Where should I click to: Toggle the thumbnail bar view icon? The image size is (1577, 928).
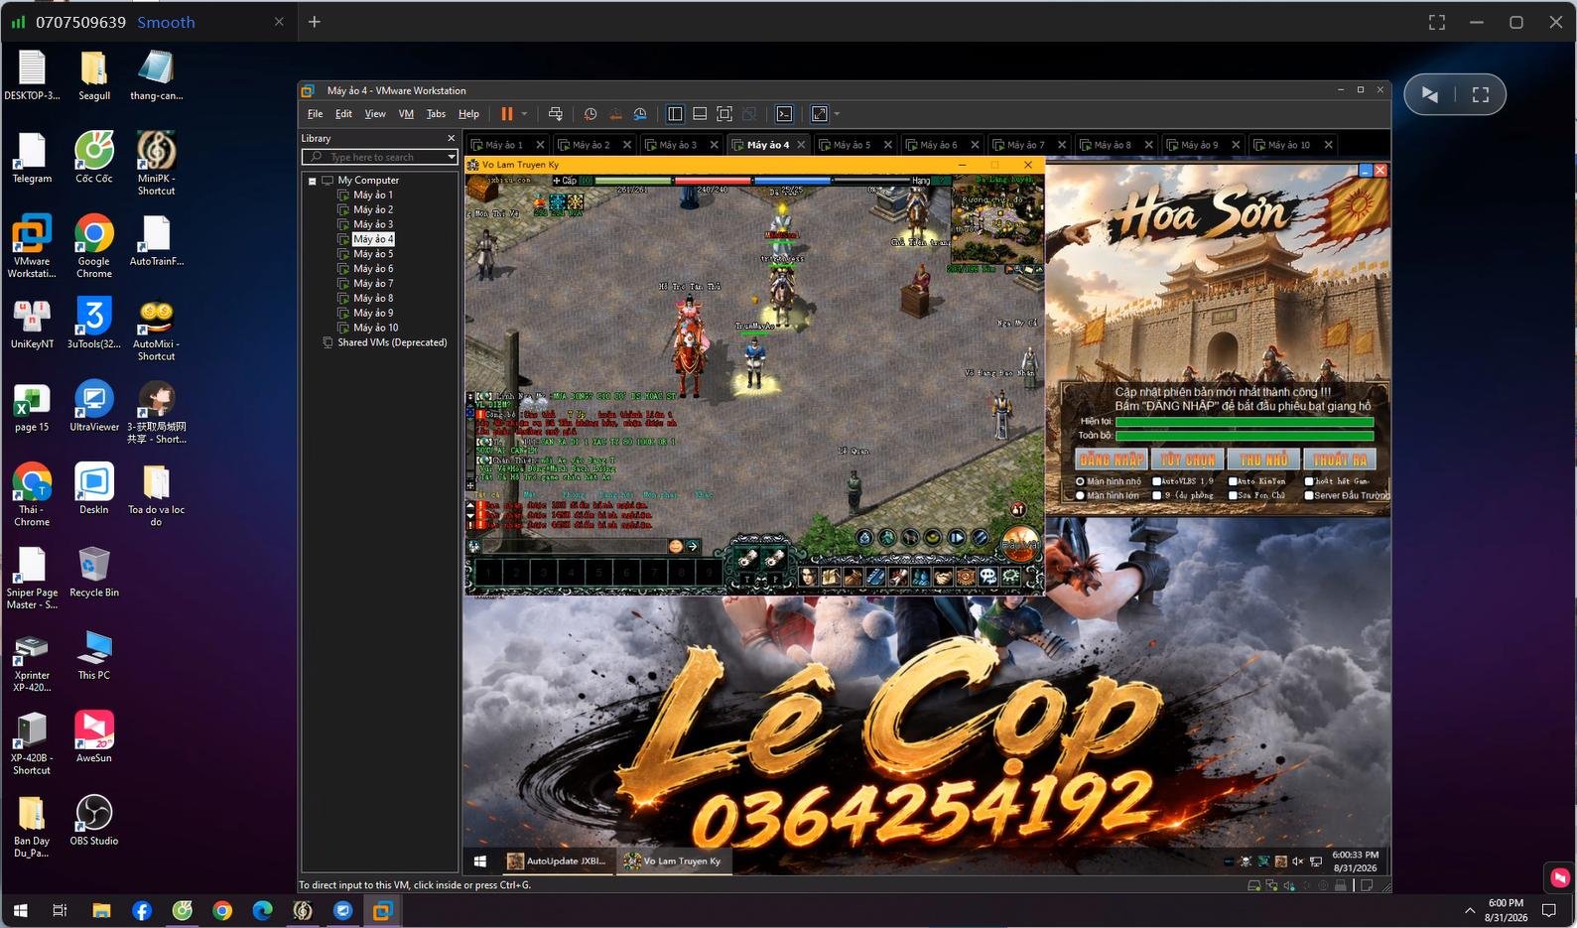click(700, 114)
